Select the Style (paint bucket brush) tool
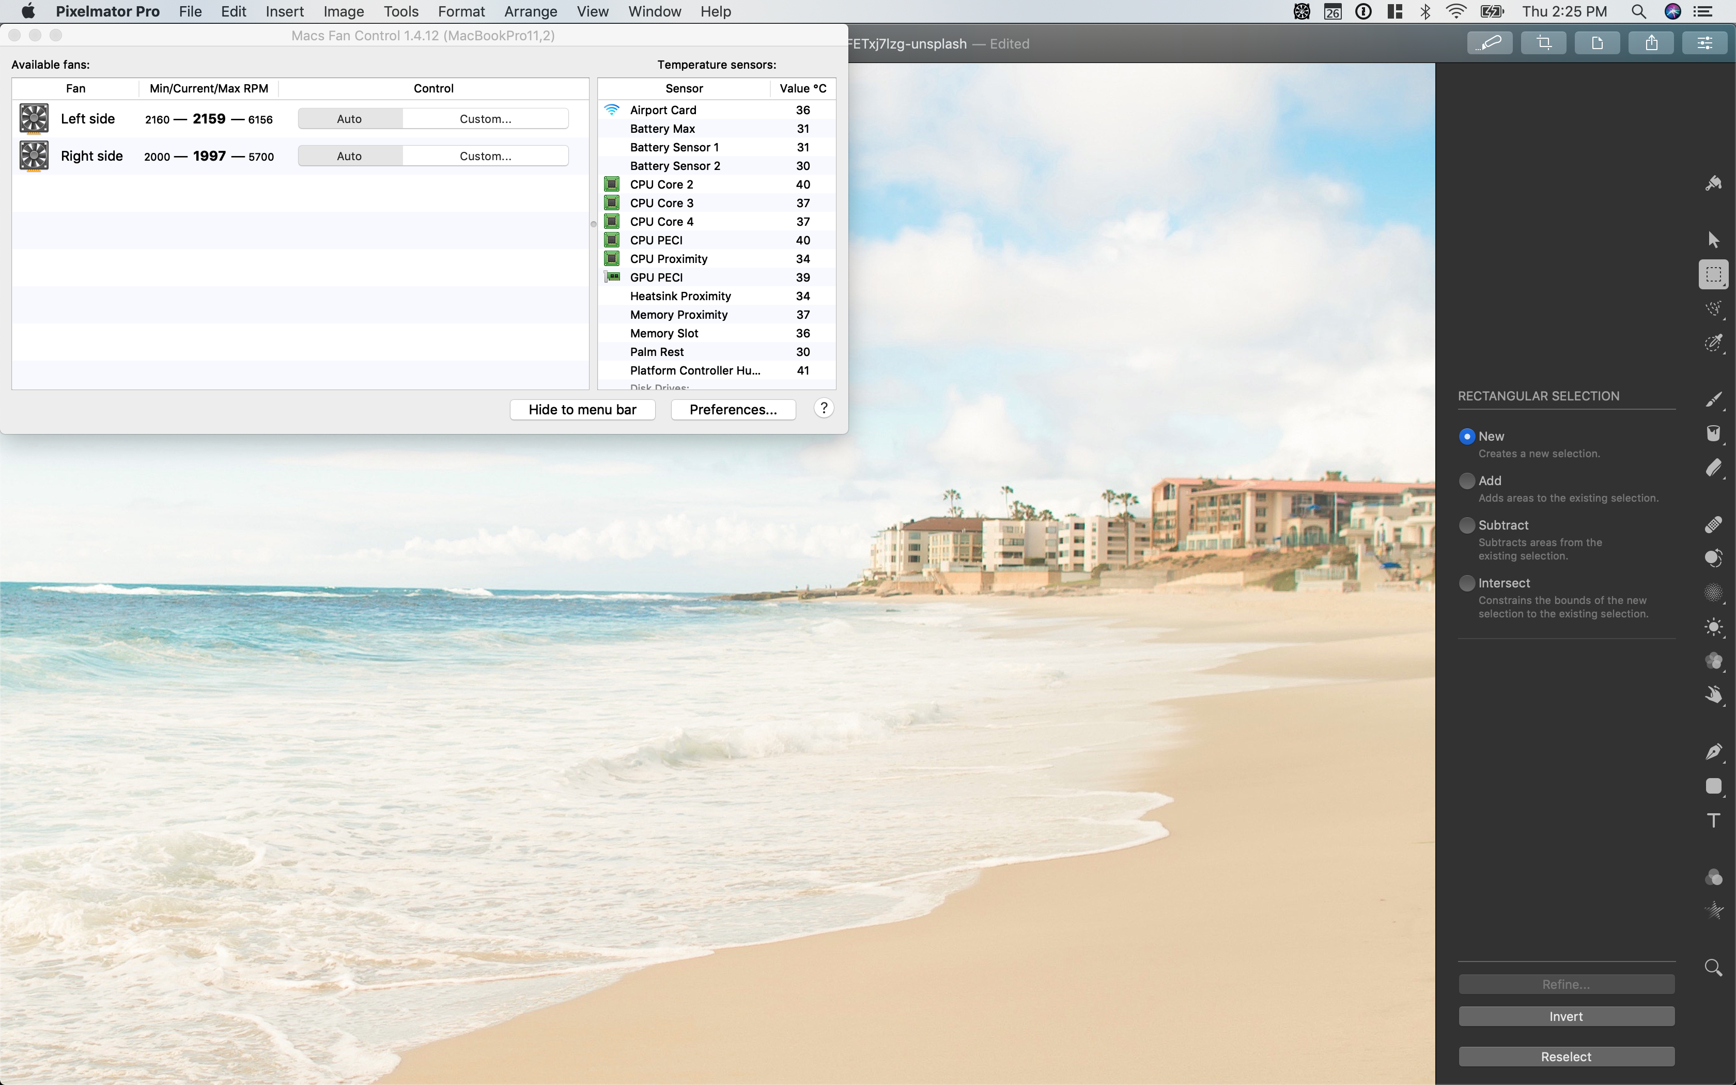 tap(1713, 184)
